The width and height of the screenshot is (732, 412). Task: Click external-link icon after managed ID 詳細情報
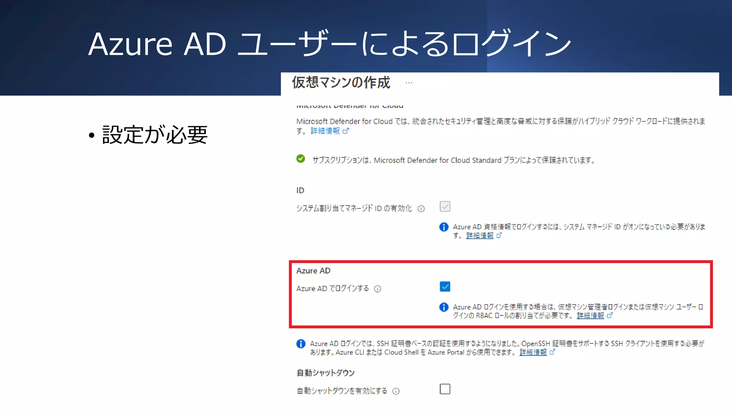499,235
